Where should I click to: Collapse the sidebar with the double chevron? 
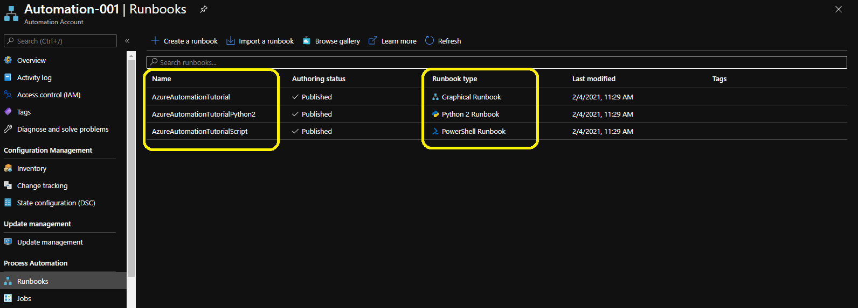(127, 41)
